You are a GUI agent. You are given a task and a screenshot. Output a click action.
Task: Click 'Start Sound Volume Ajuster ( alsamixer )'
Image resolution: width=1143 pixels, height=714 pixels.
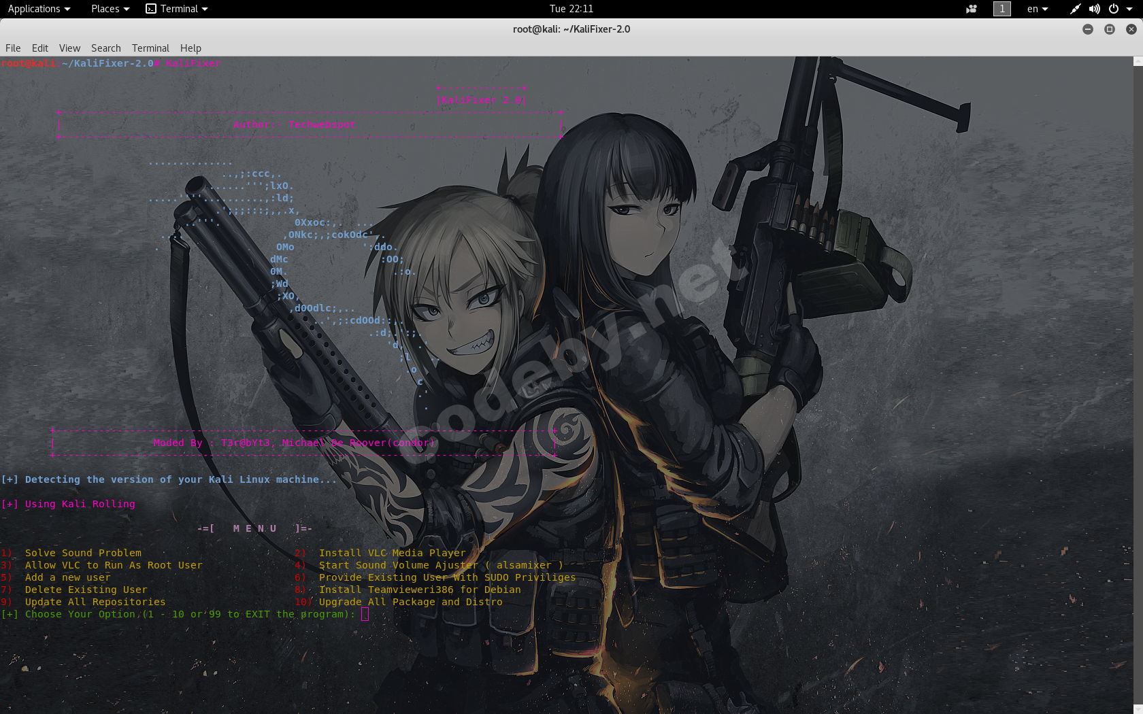click(429, 565)
